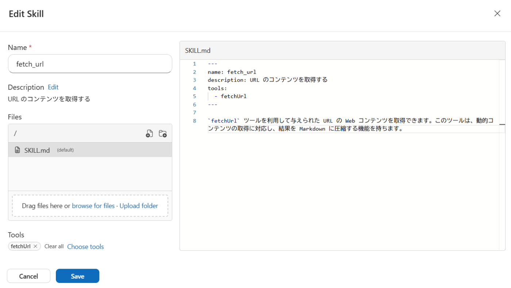511x288 pixels.
Task: Click the "(default)" label beside SKILL.md
Action: (65, 150)
